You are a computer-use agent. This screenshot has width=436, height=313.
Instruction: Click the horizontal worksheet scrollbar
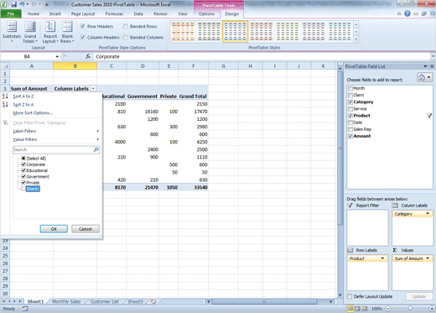point(264,301)
